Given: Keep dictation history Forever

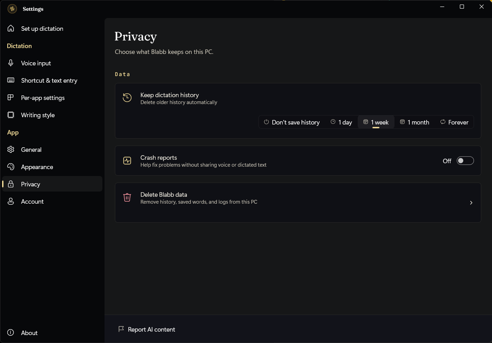Looking at the screenshot, I should (x=454, y=122).
